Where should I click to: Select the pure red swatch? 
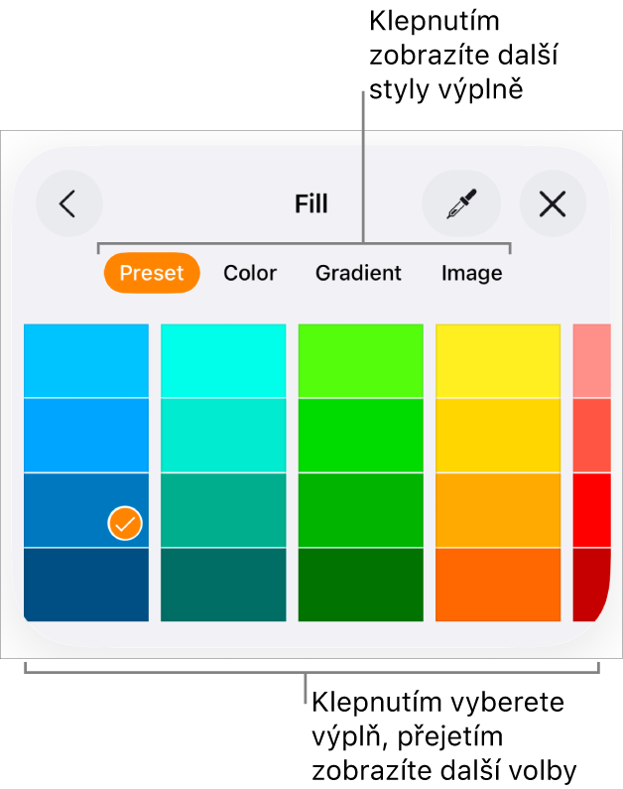tap(591, 510)
